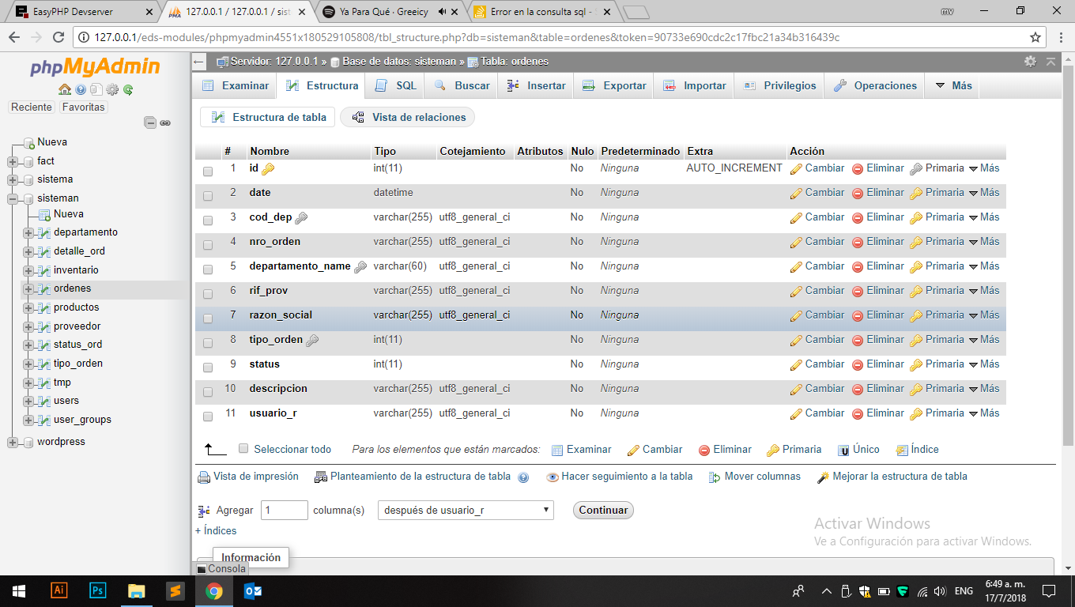Switch to 'Error en la consulta sql' browser tab
The width and height of the screenshot is (1075, 607).
click(x=542, y=12)
